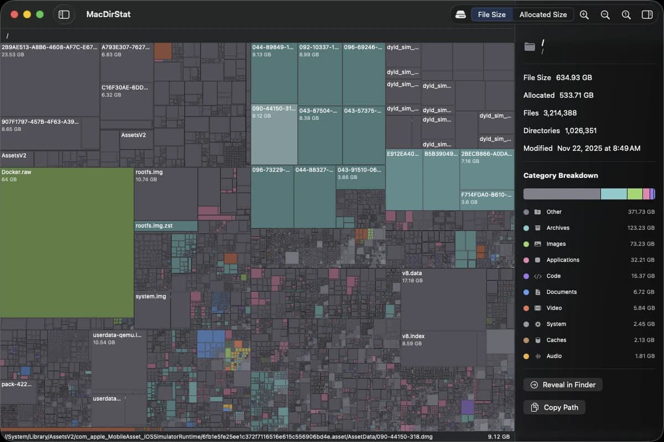Select the 907F1797 8.65 GB block
The height and width of the screenshot is (442, 664).
(x=40, y=133)
